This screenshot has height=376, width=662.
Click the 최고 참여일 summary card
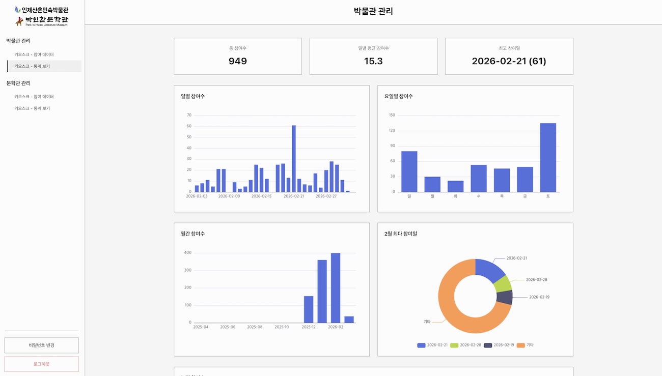(509, 56)
